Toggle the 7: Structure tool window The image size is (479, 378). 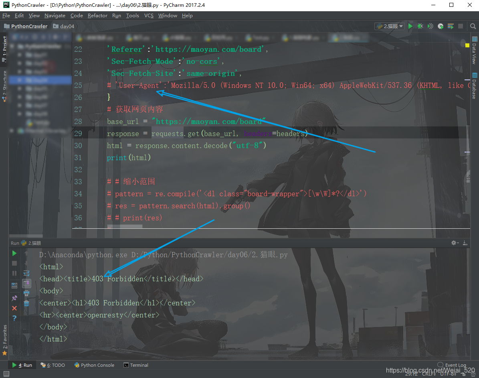click(x=4, y=86)
